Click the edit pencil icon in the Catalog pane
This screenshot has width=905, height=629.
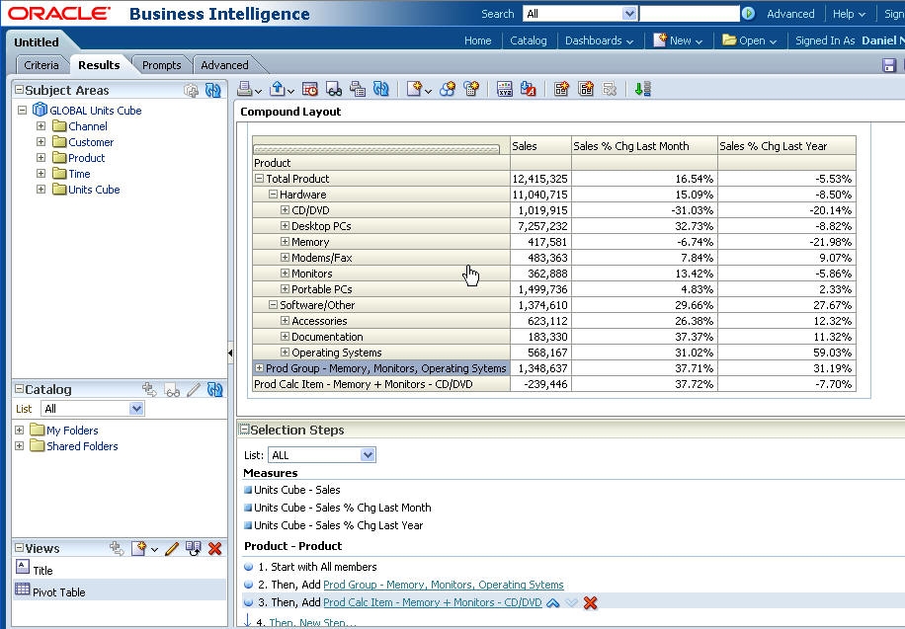(194, 390)
